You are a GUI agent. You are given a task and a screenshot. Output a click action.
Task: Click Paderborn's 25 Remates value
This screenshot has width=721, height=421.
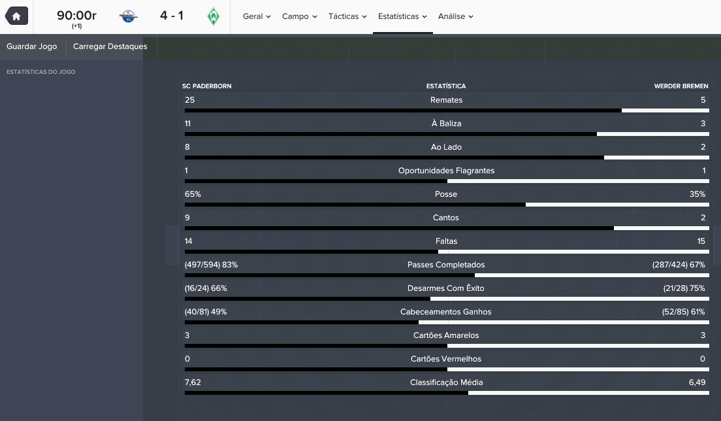(x=190, y=100)
